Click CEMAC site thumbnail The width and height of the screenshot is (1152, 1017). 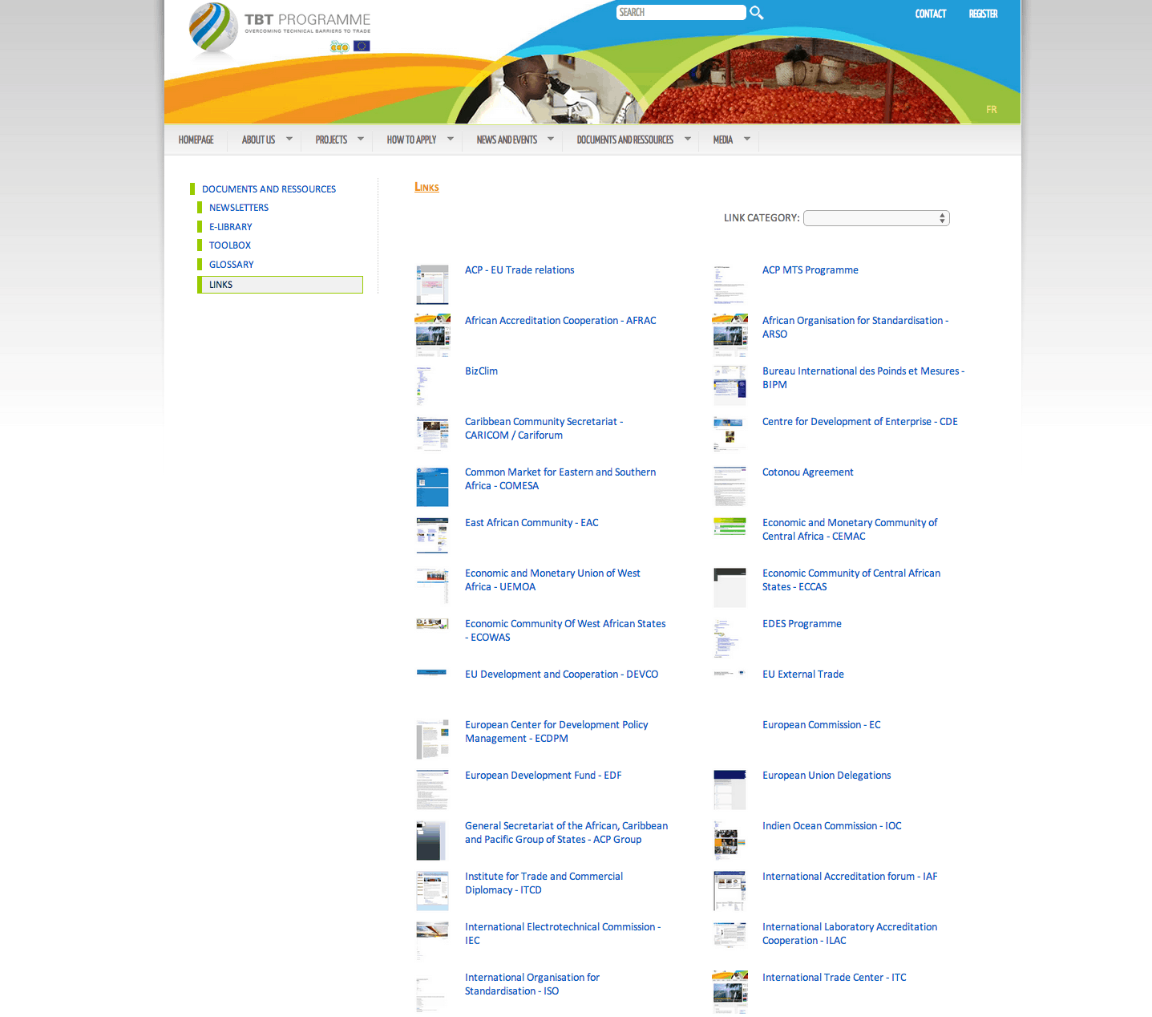click(730, 526)
